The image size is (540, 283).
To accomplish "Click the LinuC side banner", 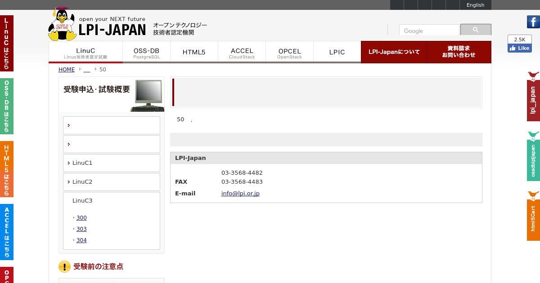I will 7,43.
